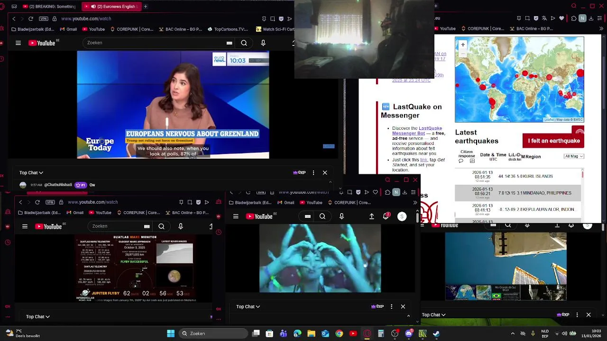Viewport: 607px width, 341px height.
Task: Open a new tab in the Euronews window
Action: (x=146, y=7)
